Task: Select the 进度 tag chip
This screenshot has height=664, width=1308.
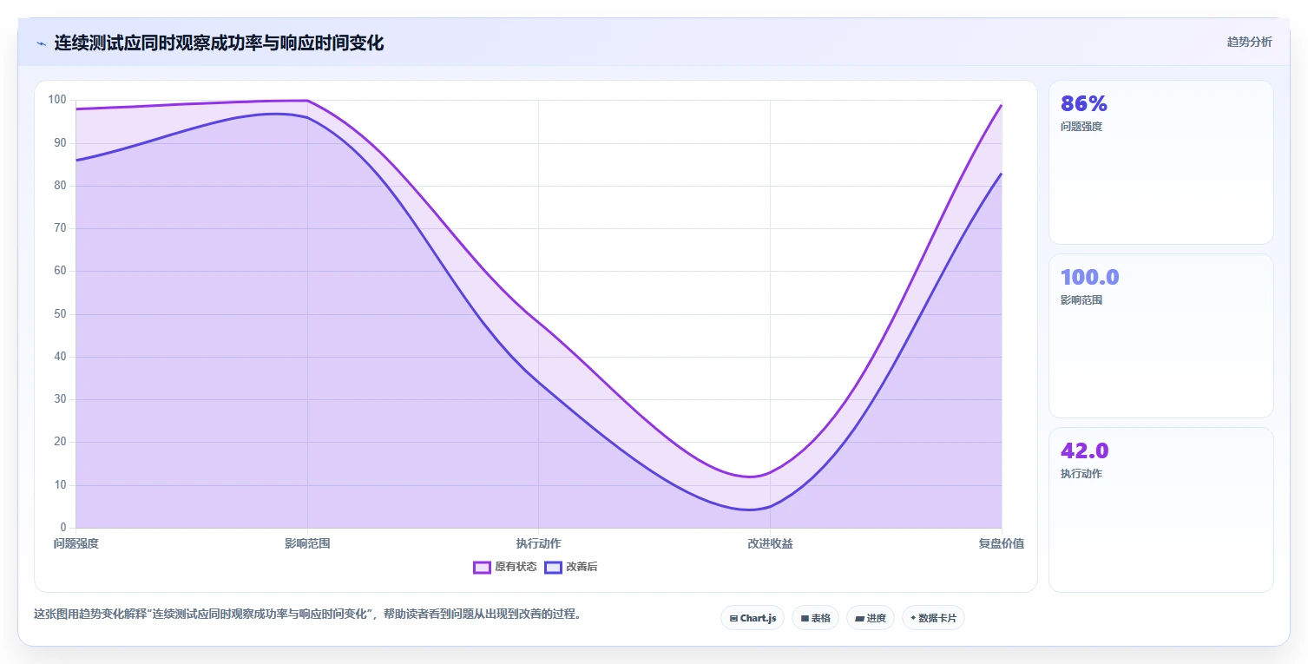Action: [871, 618]
